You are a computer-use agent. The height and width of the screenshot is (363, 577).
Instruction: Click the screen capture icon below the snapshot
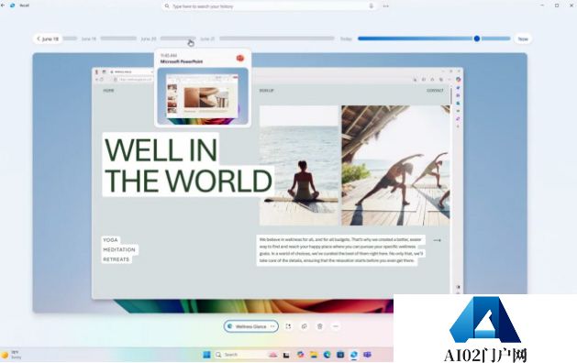288,326
